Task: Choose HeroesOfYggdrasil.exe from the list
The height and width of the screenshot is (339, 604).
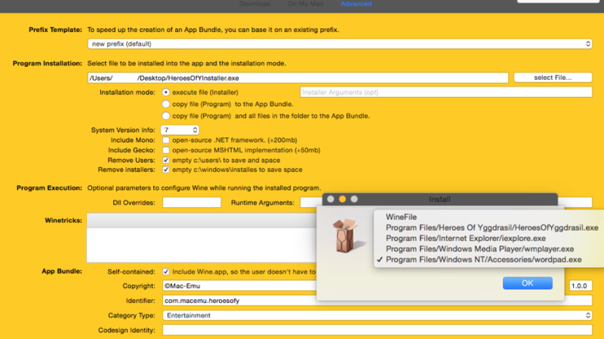Action: pos(491,228)
